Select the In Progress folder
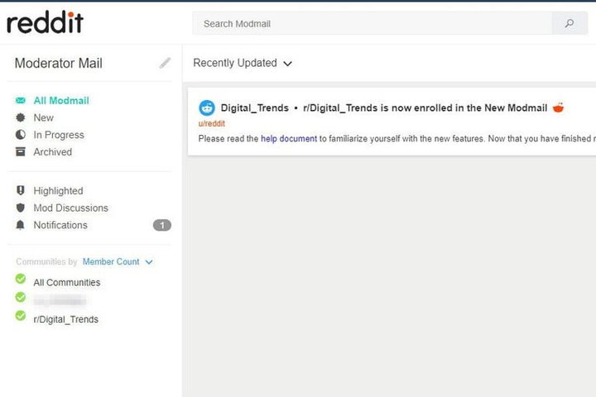This screenshot has width=596, height=397. coord(59,135)
